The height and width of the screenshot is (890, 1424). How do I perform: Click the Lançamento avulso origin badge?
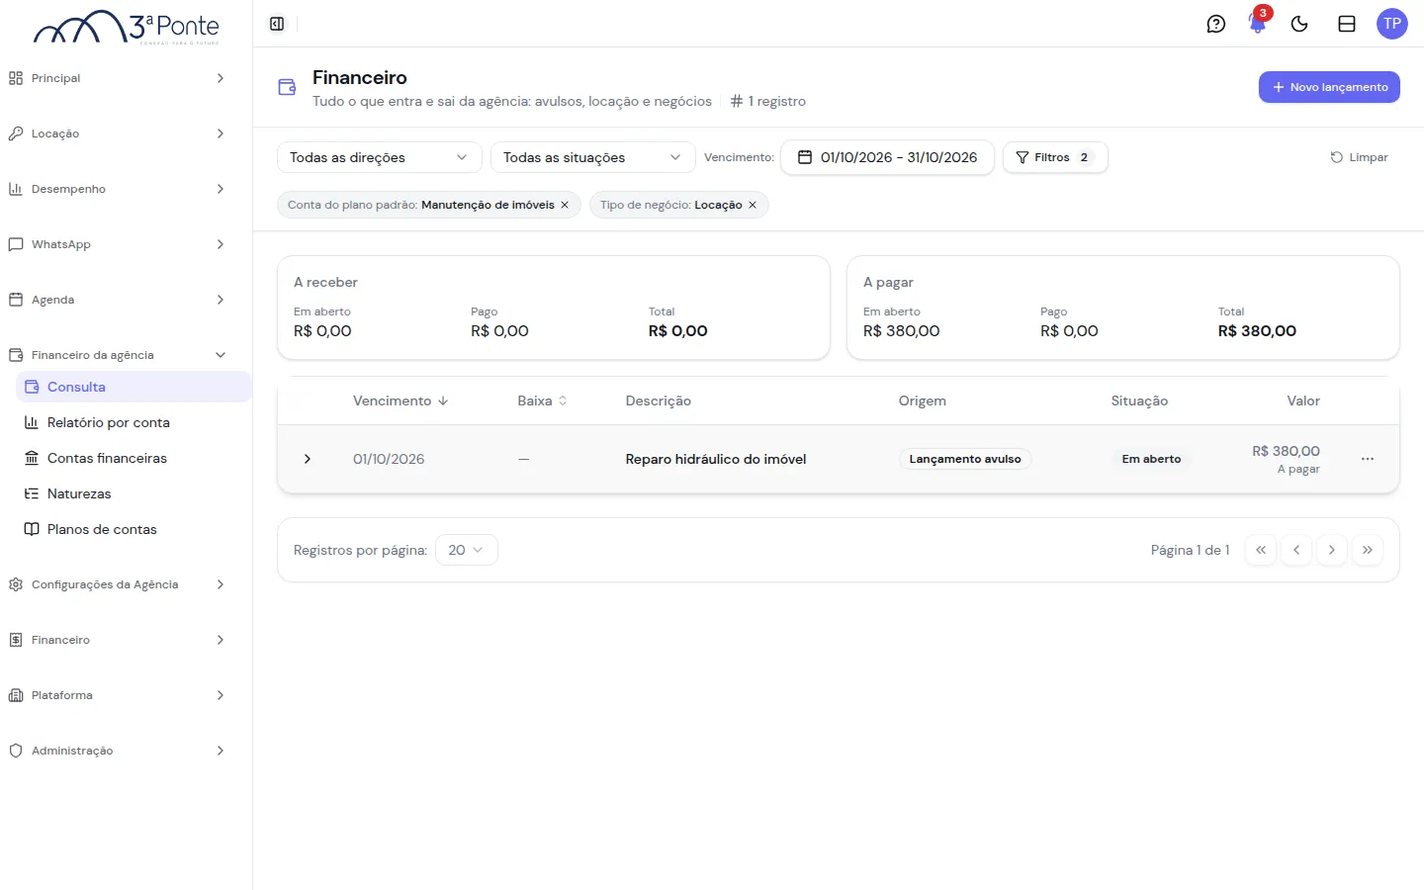(x=965, y=459)
